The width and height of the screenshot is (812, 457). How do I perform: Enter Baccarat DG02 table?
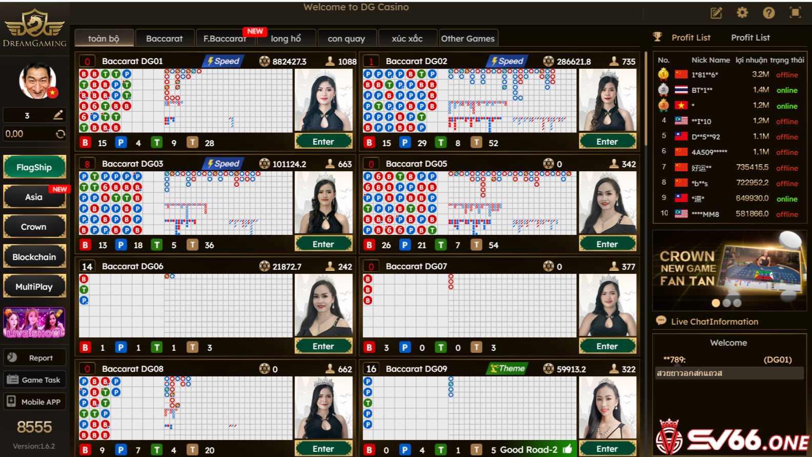[607, 142]
